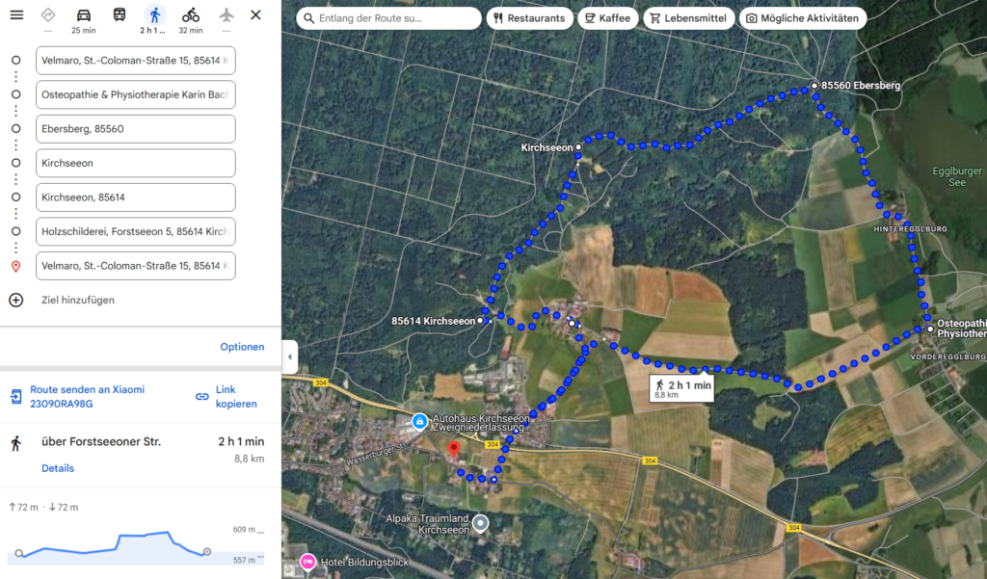Open route Optionen settings
This screenshot has height=579, width=987.
[242, 347]
